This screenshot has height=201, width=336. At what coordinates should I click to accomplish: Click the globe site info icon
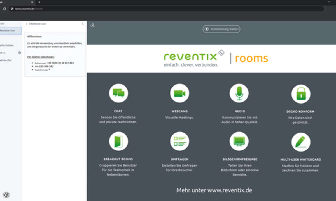[x=12, y=9]
